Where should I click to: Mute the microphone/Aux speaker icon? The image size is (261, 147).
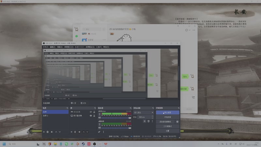click(100, 118)
